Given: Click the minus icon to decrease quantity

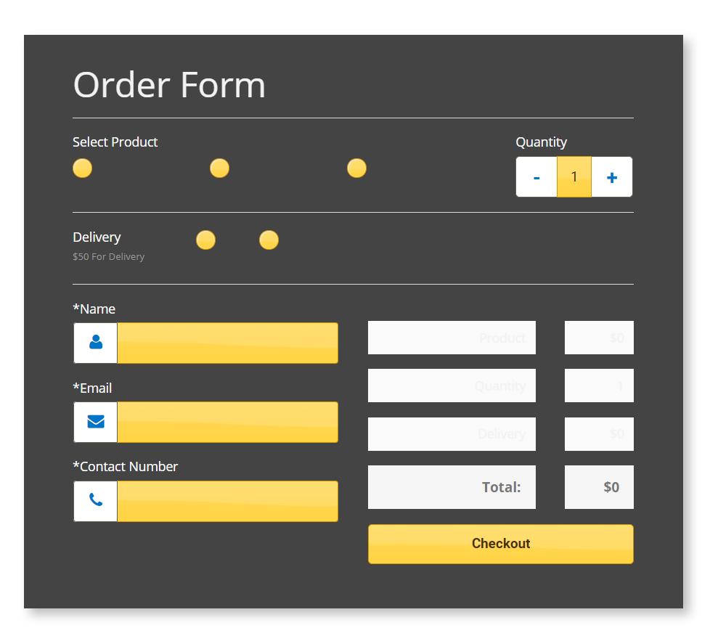Looking at the screenshot, I should tap(536, 176).
